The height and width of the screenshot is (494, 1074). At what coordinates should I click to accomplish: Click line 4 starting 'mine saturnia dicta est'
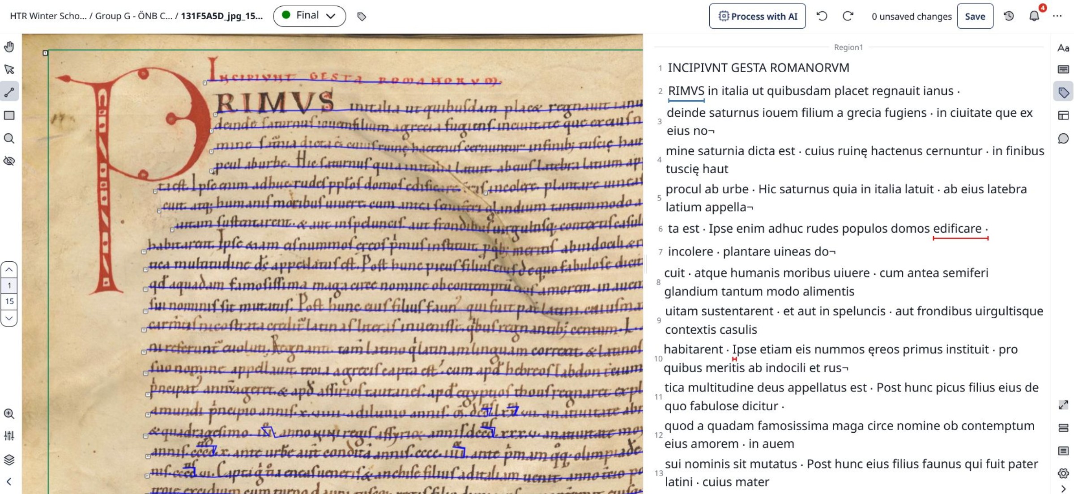[855, 160]
